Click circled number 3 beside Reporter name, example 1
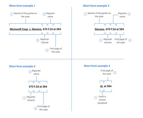This screenshot has width=143, height=118. point(44,14)
